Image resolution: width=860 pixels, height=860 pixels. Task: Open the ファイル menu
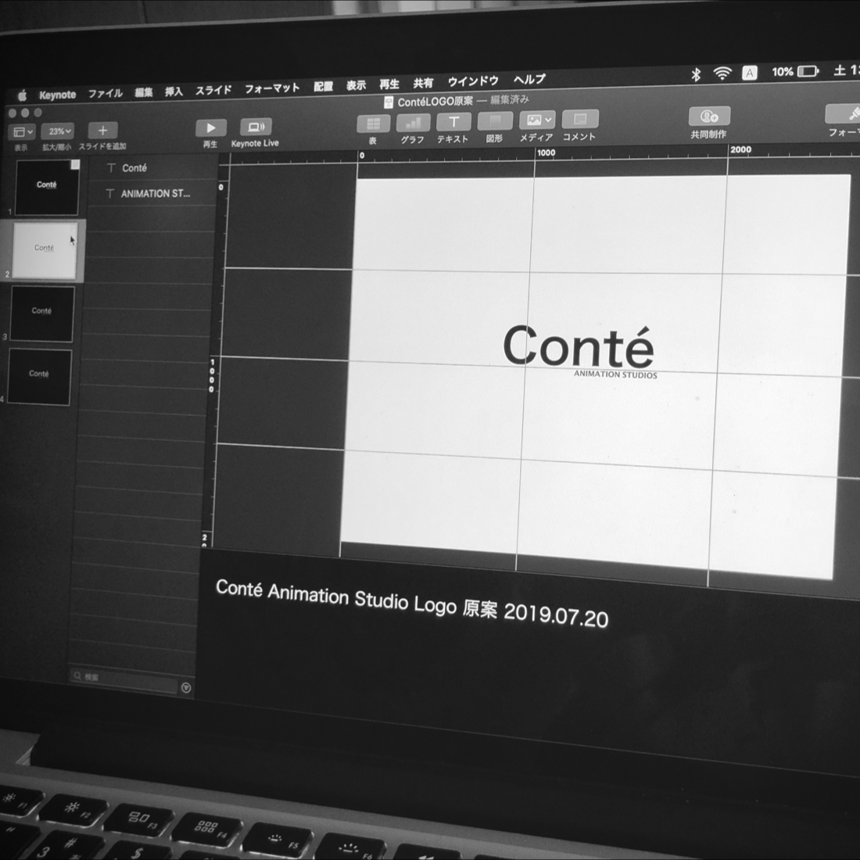coord(106,93)
